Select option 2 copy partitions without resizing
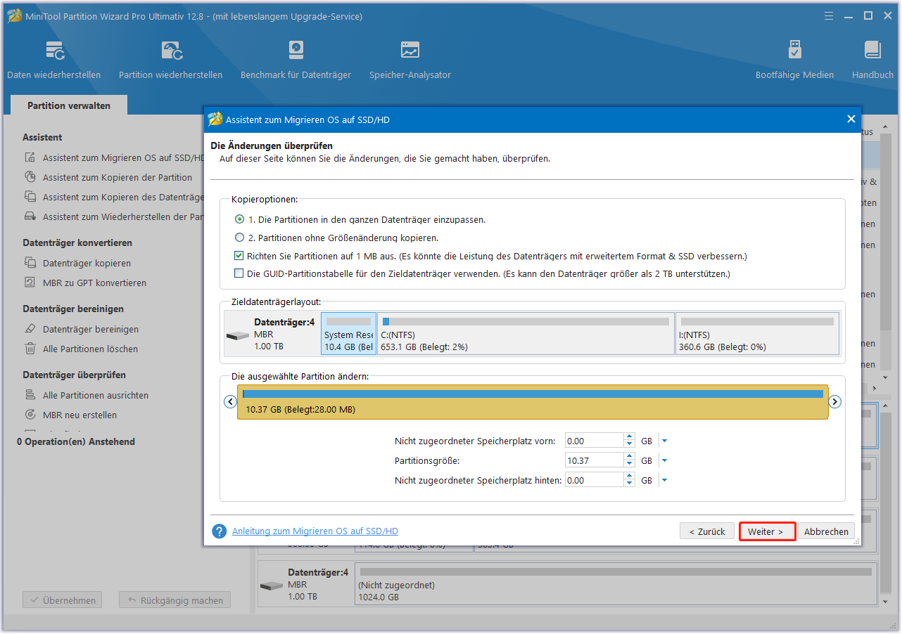This screenshot has height=634, width=902. (x=240, y=238)
